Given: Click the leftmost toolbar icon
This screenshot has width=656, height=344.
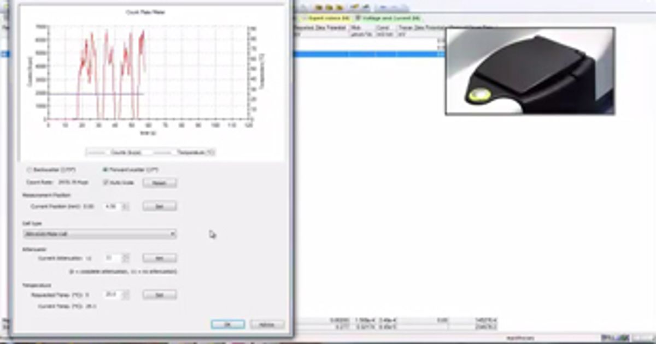Looking at the screenshot, I should pyautogui.click(x=303, y=7).
